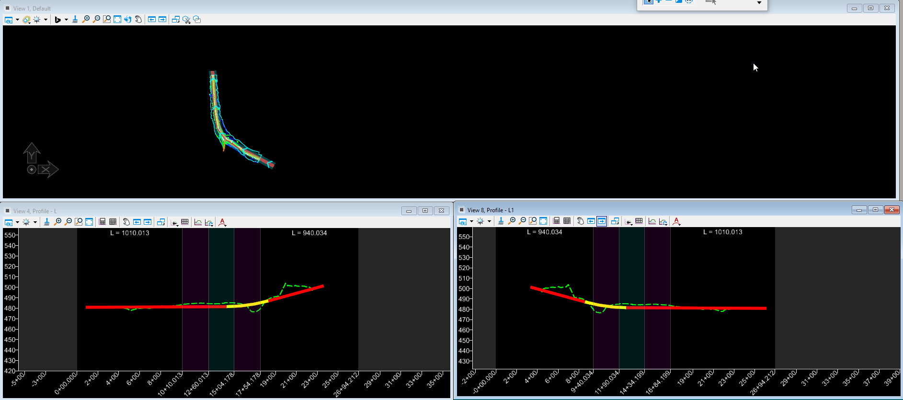Zoom Out on View 1
903x400 pixels.
tap(96, 20)
